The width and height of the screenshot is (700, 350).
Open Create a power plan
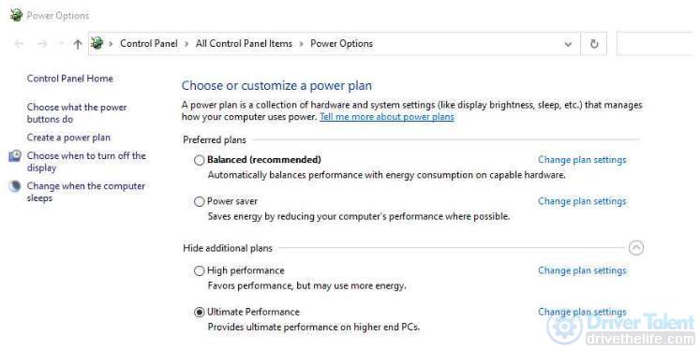coord(68,138)
